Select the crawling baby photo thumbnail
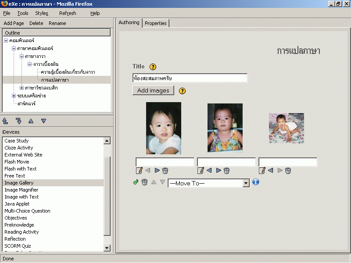The height and width of the screenshot is (263, 351). (287, 128)
